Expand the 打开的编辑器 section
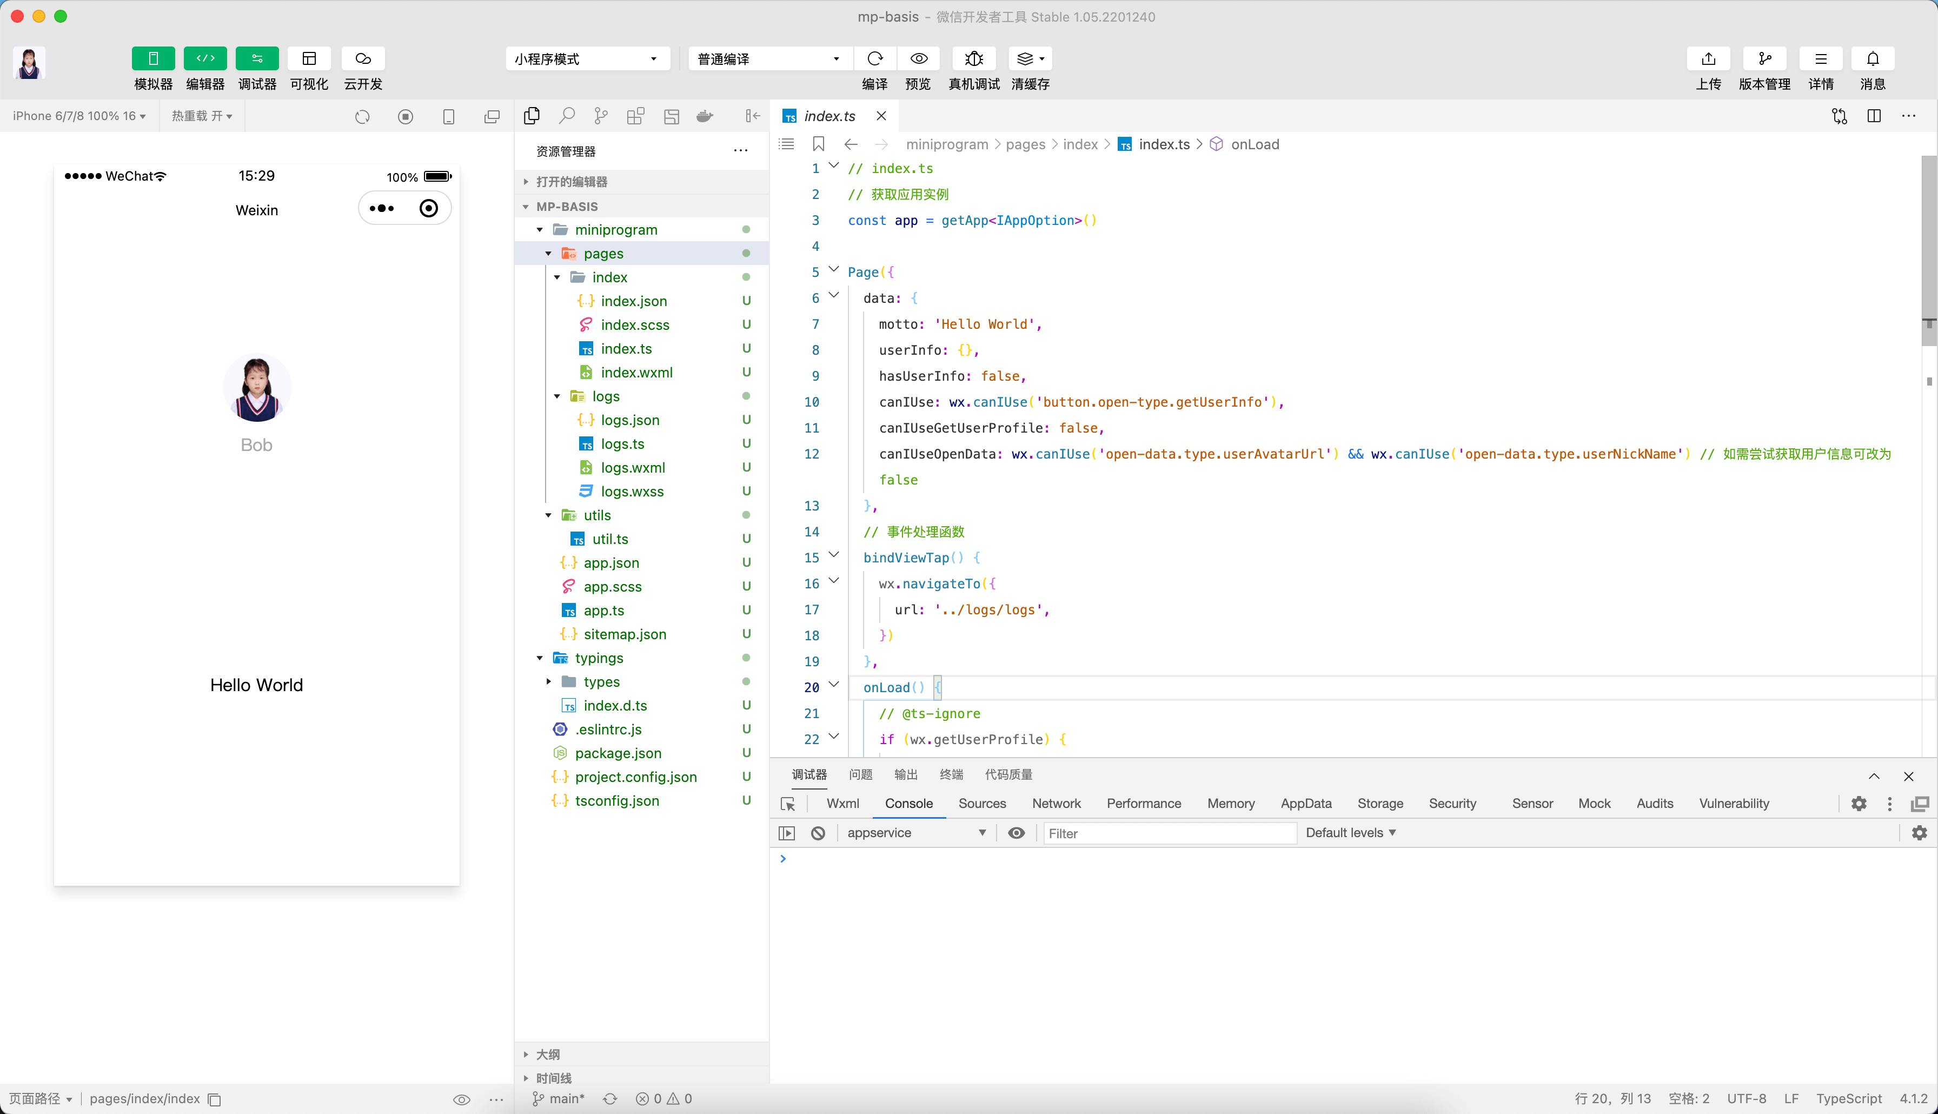This screenshot has width=1938, height=1114. [642, 181]
